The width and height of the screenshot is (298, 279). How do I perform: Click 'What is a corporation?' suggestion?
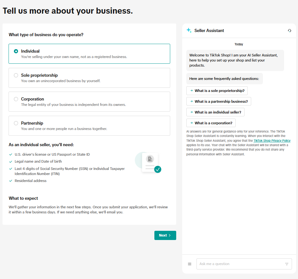211,123
